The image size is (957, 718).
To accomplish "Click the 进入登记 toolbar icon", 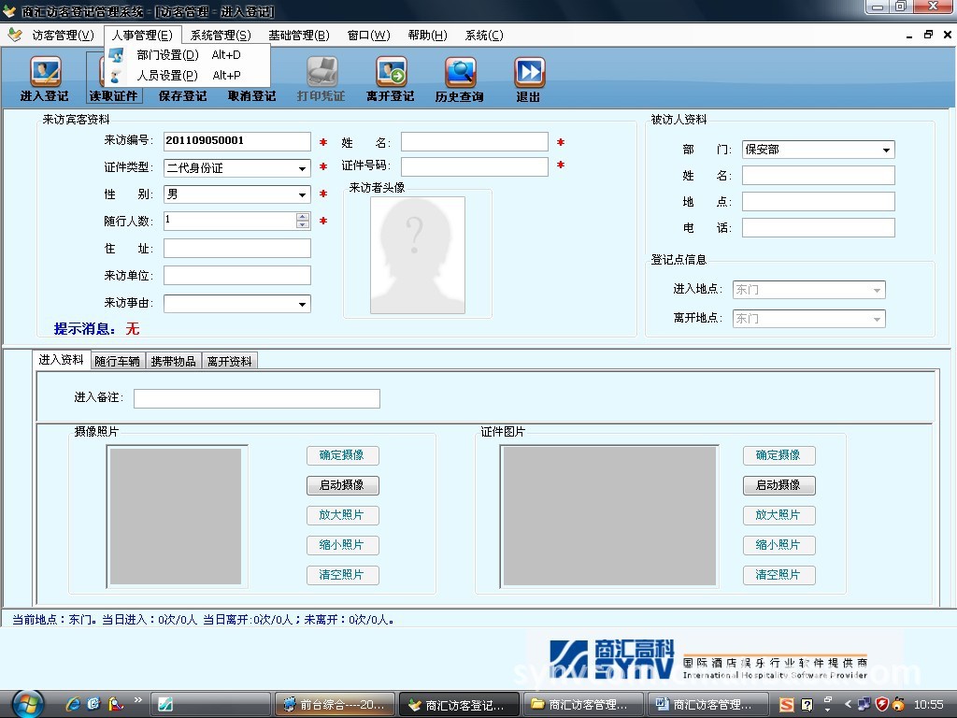I will coord(45,73).
